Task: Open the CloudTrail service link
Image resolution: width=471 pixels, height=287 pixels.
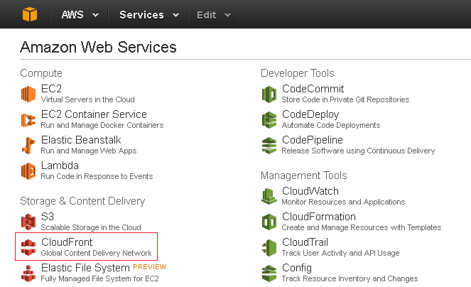Action: coord(305,242)
